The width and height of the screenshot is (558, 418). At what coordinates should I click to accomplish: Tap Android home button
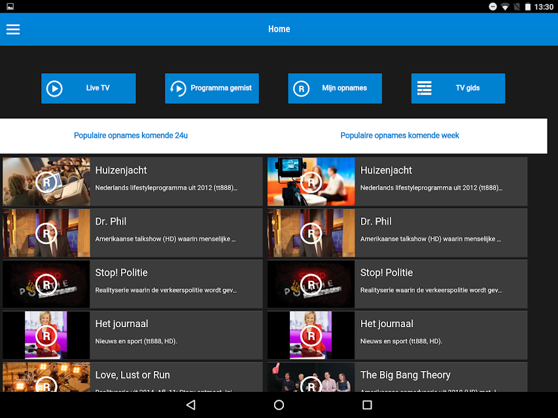click(x=279, y=405)
